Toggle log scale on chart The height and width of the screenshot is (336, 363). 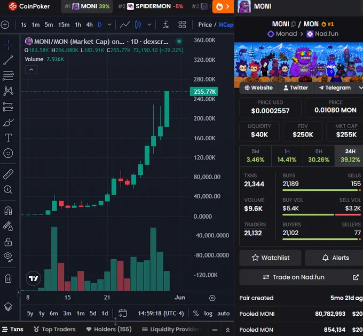point(208,314)
